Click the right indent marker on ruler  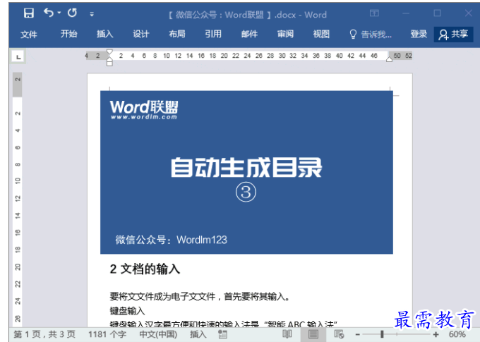click(389, 59)
